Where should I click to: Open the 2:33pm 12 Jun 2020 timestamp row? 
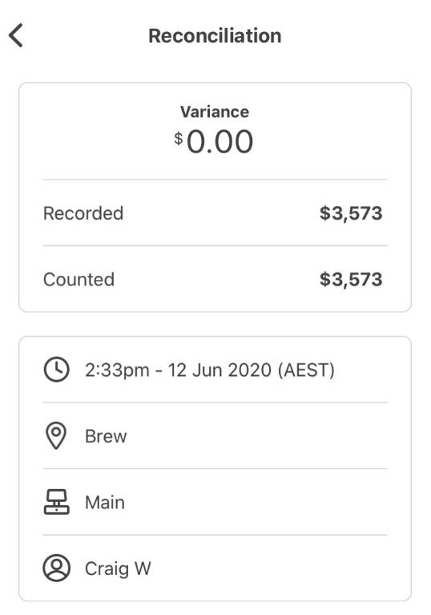point(215,370)
